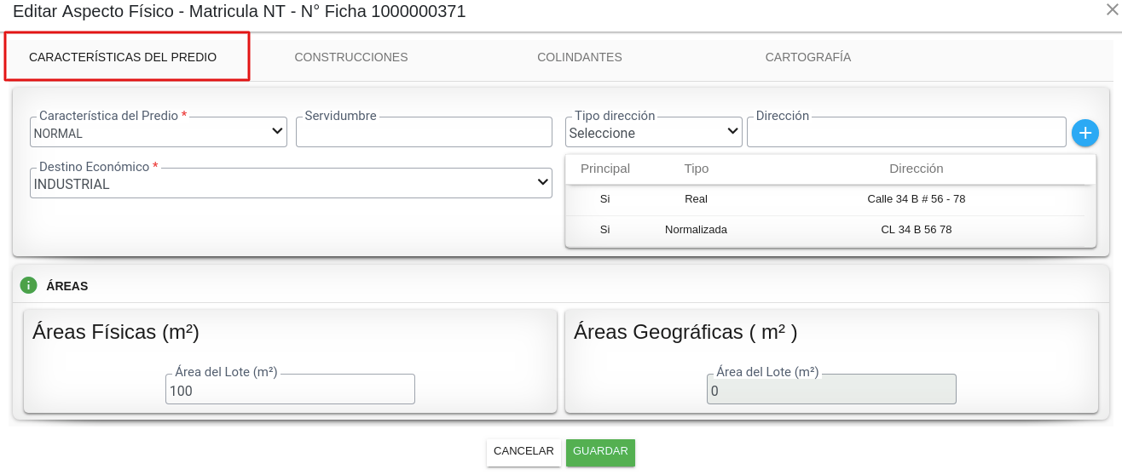Click the Tipo column header in address table
The height and width of the screenshot is (475, 1122).
click(x=696, y=169)
